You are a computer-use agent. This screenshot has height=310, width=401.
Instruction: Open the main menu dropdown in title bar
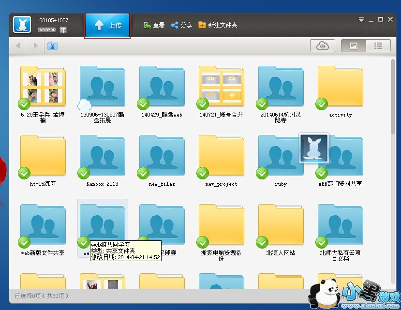click(361, 20)
